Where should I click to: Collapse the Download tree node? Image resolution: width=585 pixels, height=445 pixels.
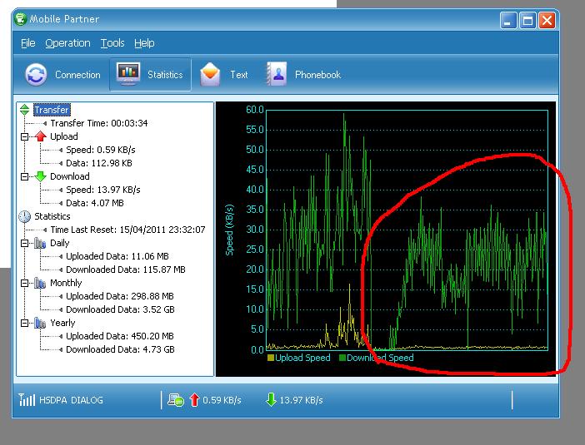coord(25,176)
